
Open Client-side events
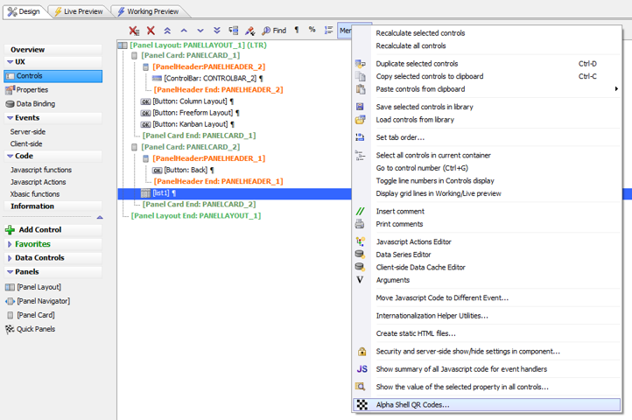click(x=26, y=143)
